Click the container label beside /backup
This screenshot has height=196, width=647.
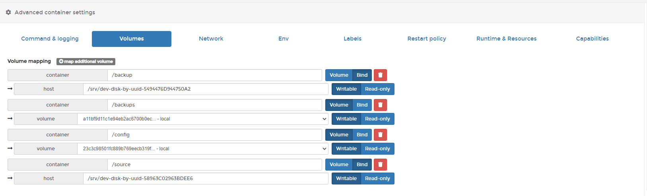point(58,75)
